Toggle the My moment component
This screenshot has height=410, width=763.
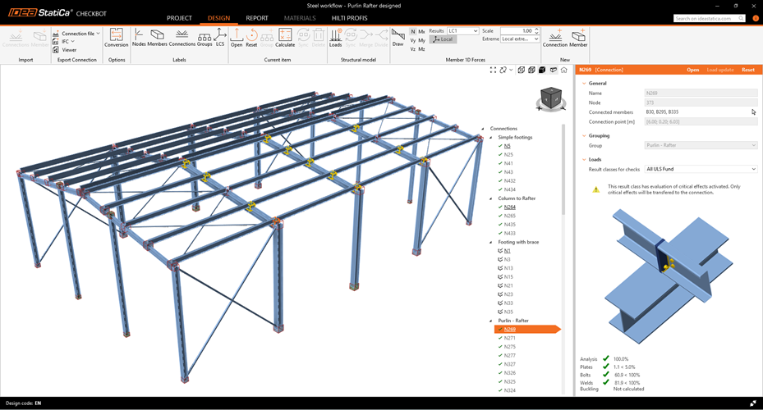421,40
